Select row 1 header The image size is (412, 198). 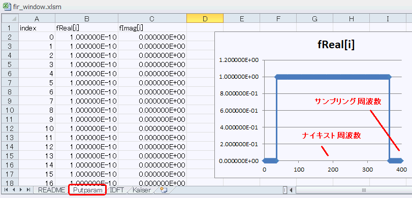10,28
